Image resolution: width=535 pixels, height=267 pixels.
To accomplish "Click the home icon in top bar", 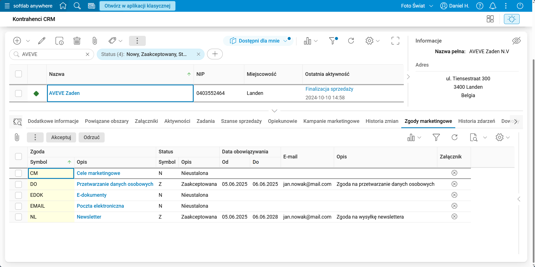I will [x=63, y=6].
